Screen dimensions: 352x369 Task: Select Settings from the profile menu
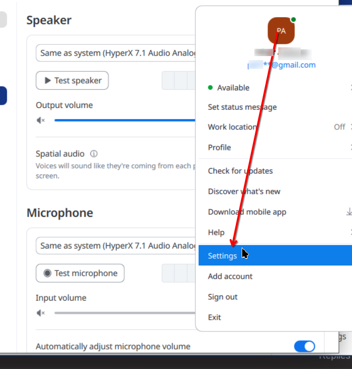[223, 256]
